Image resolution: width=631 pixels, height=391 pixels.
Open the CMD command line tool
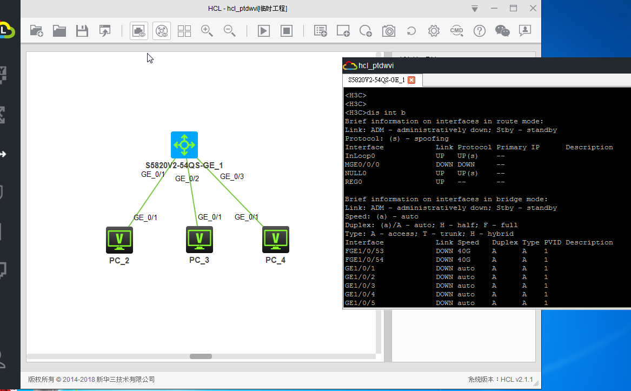[x=457, y=31]
